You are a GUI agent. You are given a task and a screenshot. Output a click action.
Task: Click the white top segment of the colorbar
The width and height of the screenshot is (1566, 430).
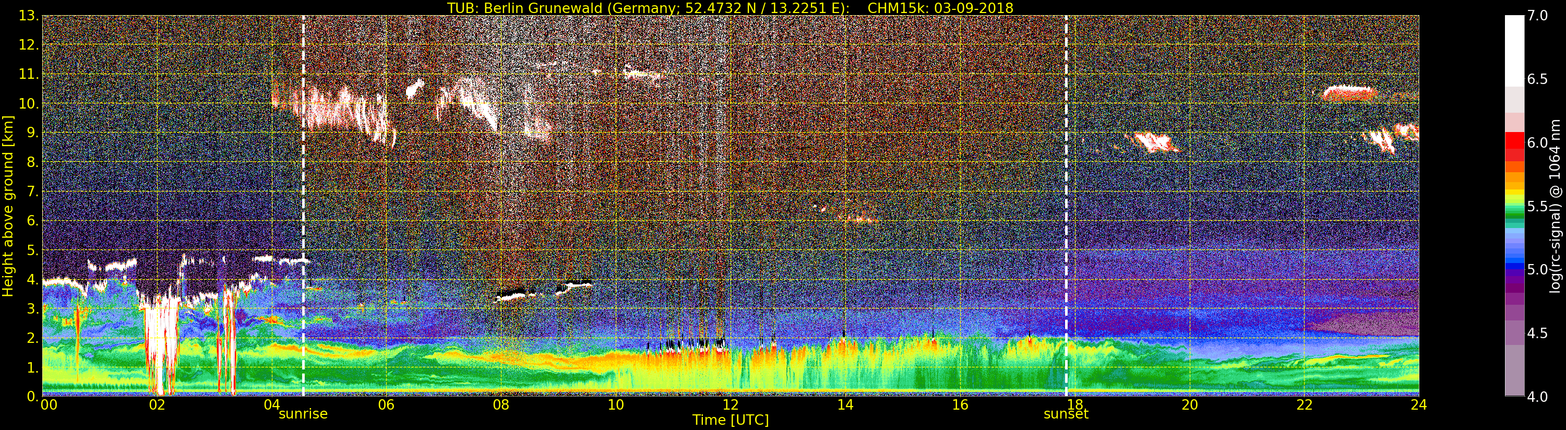coord(1514,51)
